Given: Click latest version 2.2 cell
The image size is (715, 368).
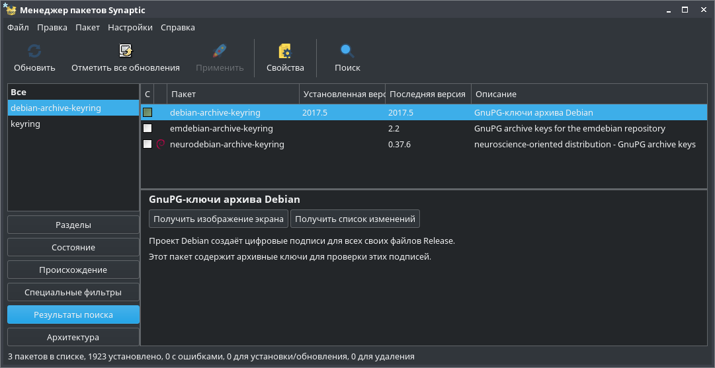Looking at the screenshot, I should pyautogui.click(x=394, y=128).
